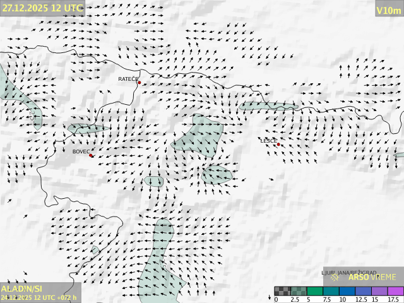404x303 pixels.
Task: Click the ALADIN/SI model label
Action: point(22,288)
